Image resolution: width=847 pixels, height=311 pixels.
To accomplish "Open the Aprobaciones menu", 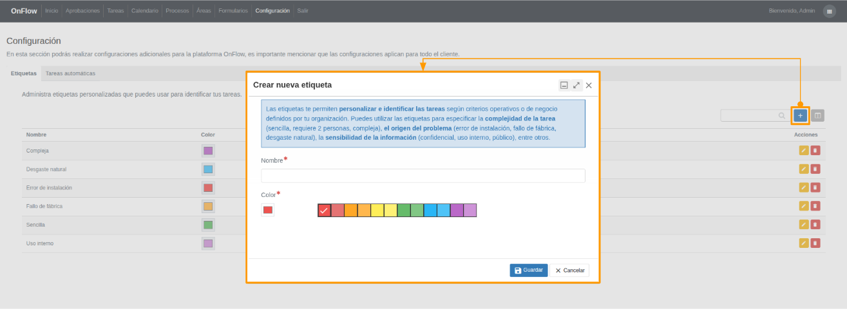I will pos(83,11).
